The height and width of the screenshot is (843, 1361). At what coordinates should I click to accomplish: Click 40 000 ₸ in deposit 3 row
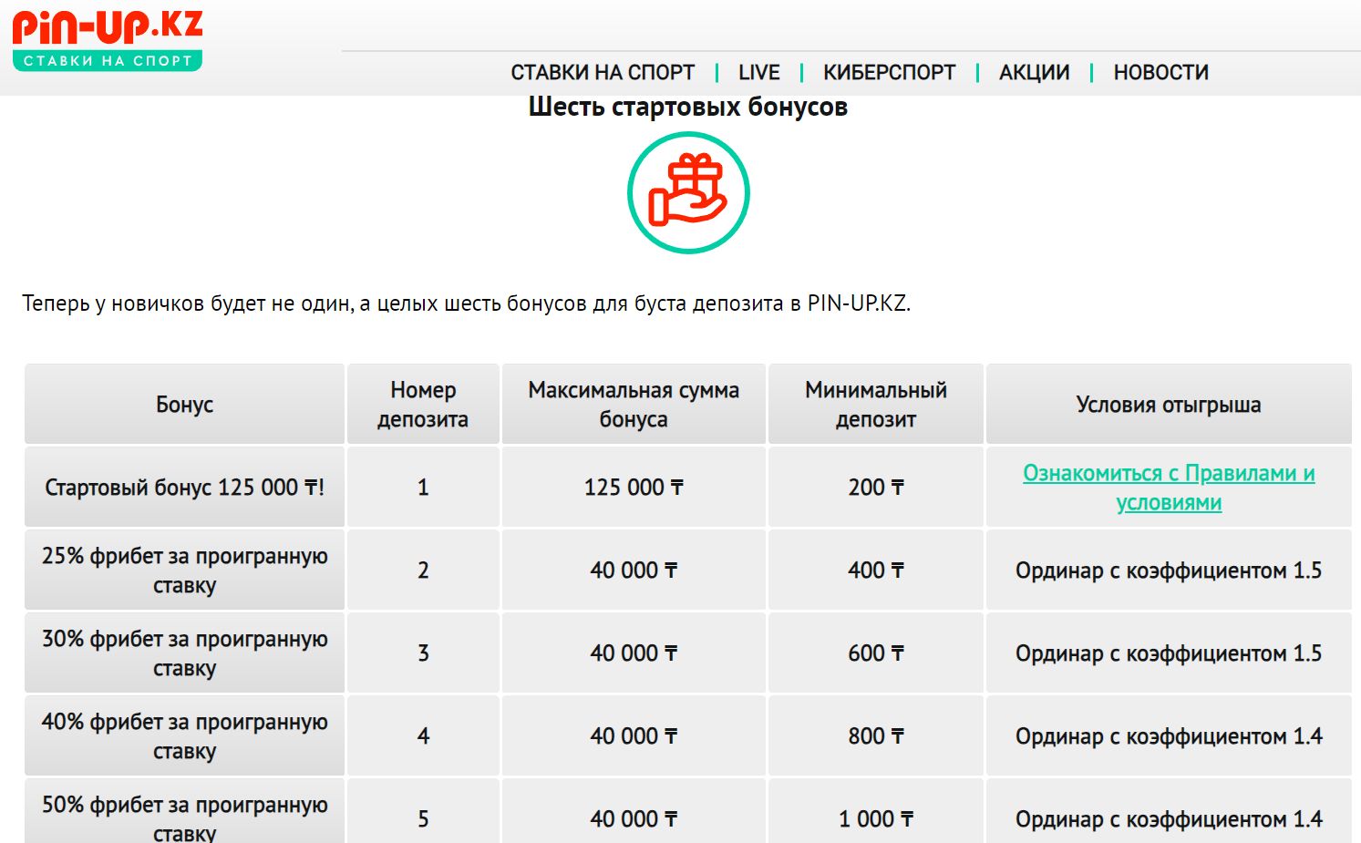pos(634,653)
